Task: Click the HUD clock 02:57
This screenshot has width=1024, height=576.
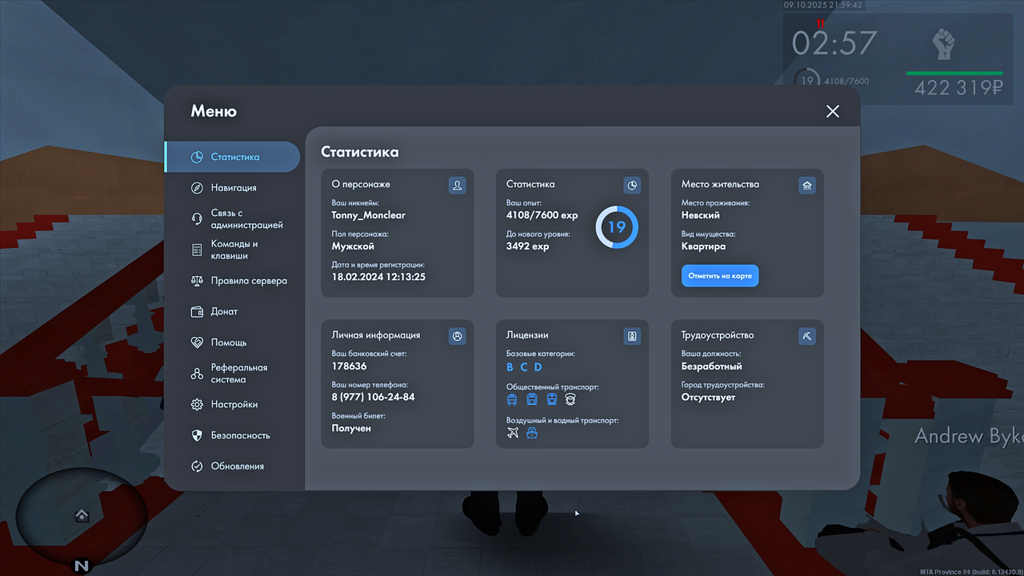Action: click(834, 43)
